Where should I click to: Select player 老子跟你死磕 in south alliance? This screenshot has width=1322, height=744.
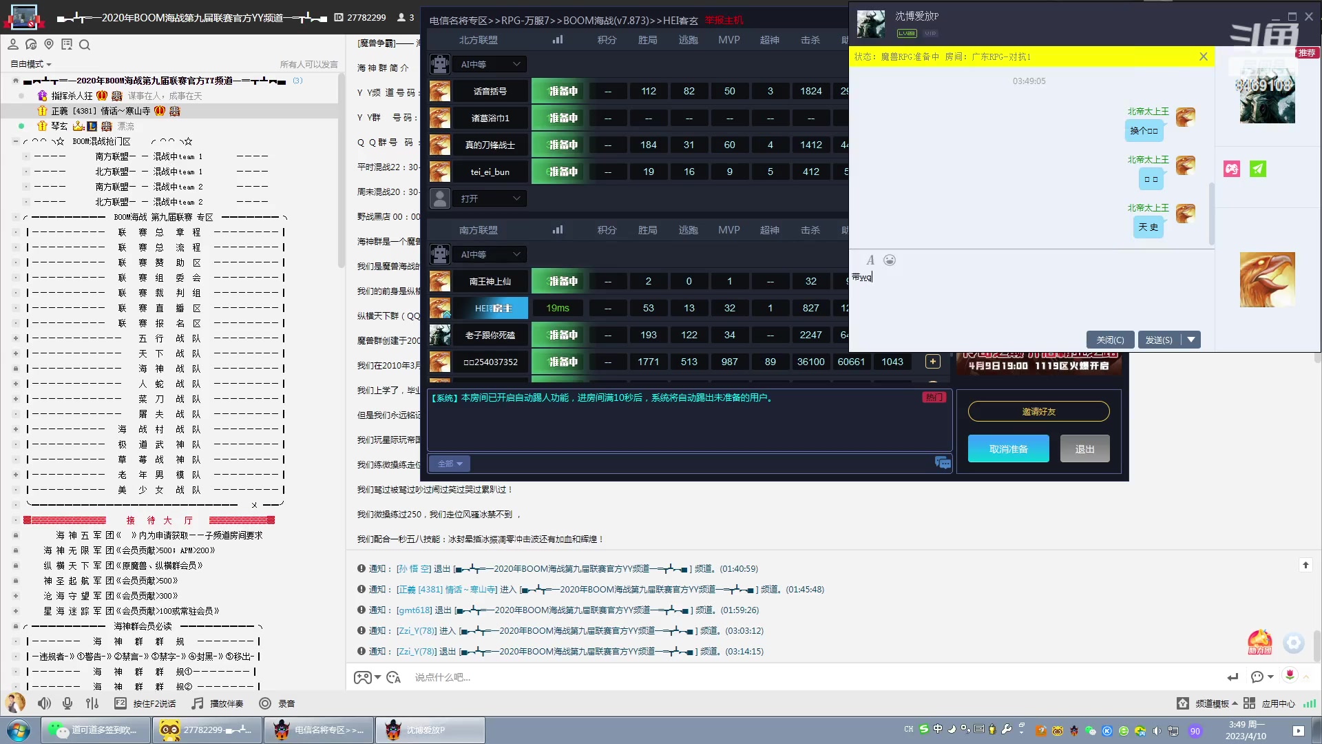[x=490, y=335]
